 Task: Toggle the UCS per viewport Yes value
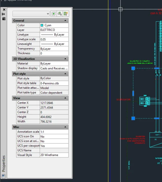(54, 146)
